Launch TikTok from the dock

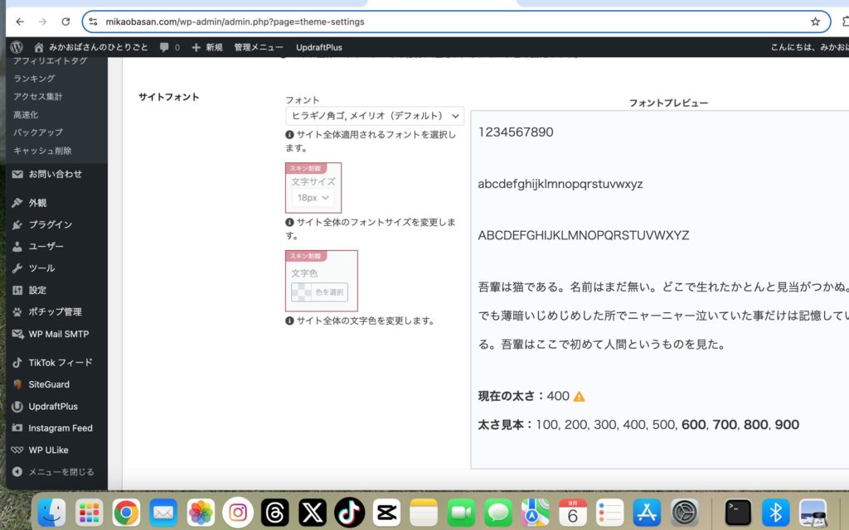pyautogui.click(x=349, y=513)
